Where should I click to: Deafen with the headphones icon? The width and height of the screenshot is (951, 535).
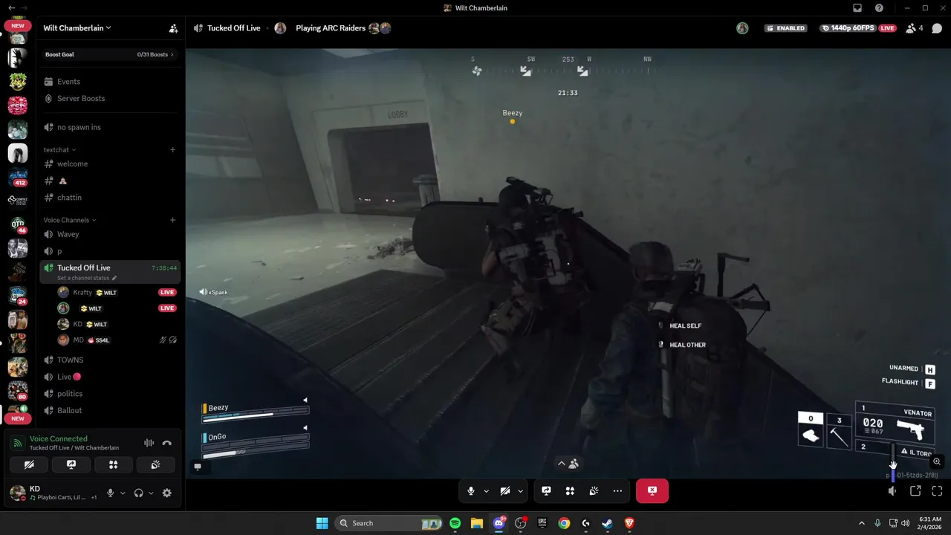coord(138,493)
